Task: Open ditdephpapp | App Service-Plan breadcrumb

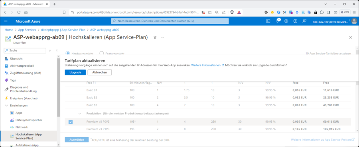Action: pos(63,30)
